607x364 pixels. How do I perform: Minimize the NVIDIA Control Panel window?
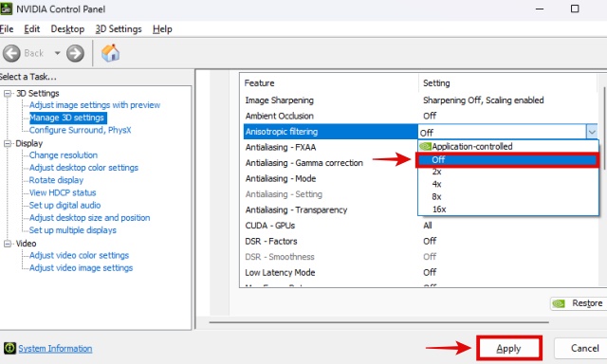[540, 9]
